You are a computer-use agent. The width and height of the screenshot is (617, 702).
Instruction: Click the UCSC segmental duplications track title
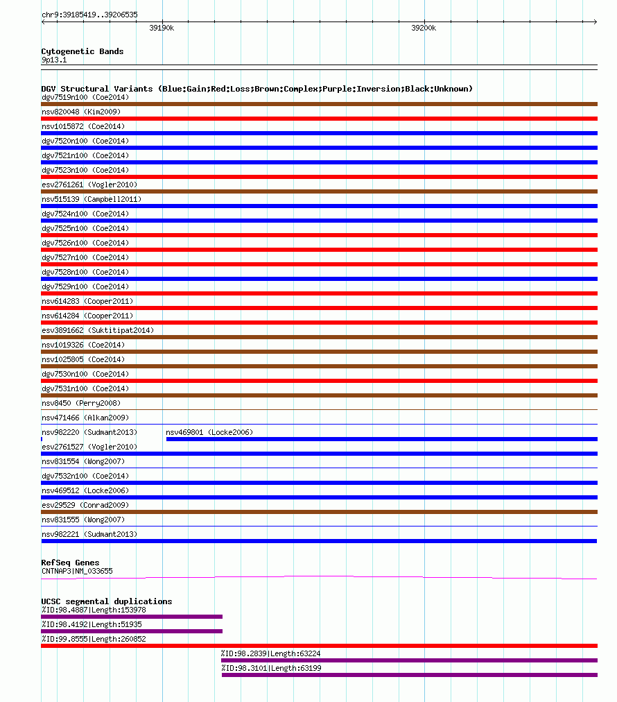[107, 601]
